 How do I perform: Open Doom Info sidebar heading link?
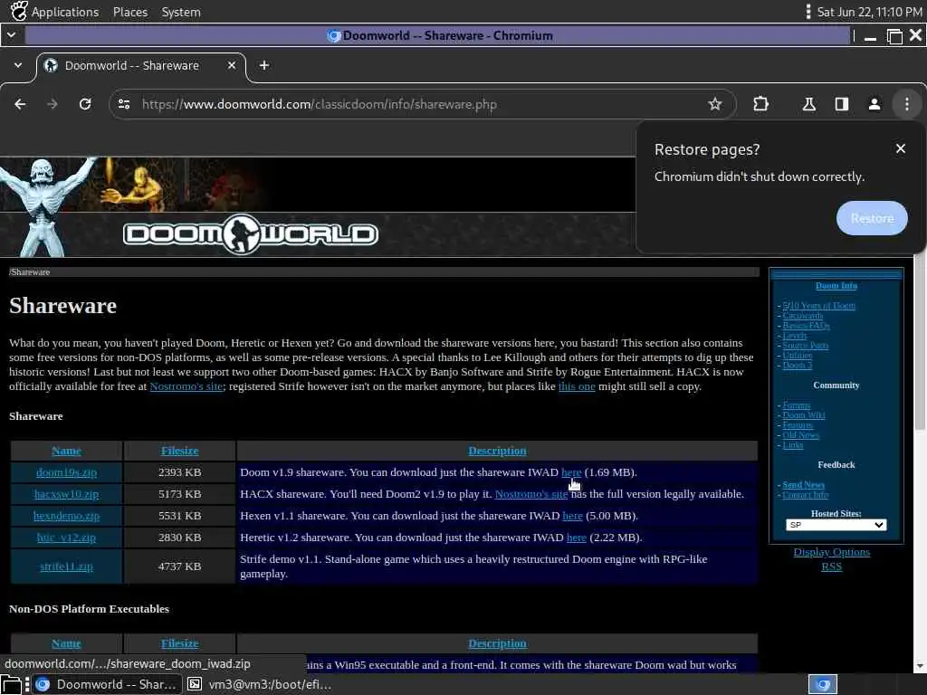coord(836,286)
